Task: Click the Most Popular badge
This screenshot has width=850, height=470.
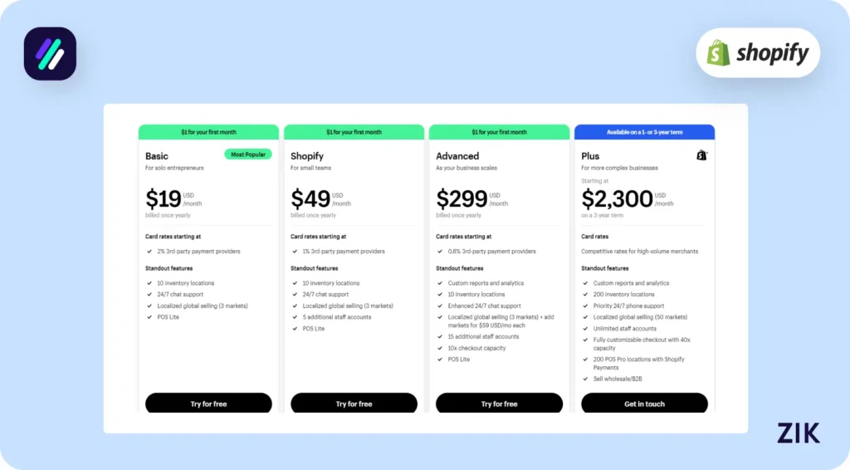Action: click(247, 154)
